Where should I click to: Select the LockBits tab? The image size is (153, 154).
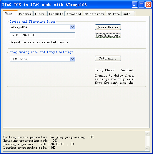click(x=56, y=14)
